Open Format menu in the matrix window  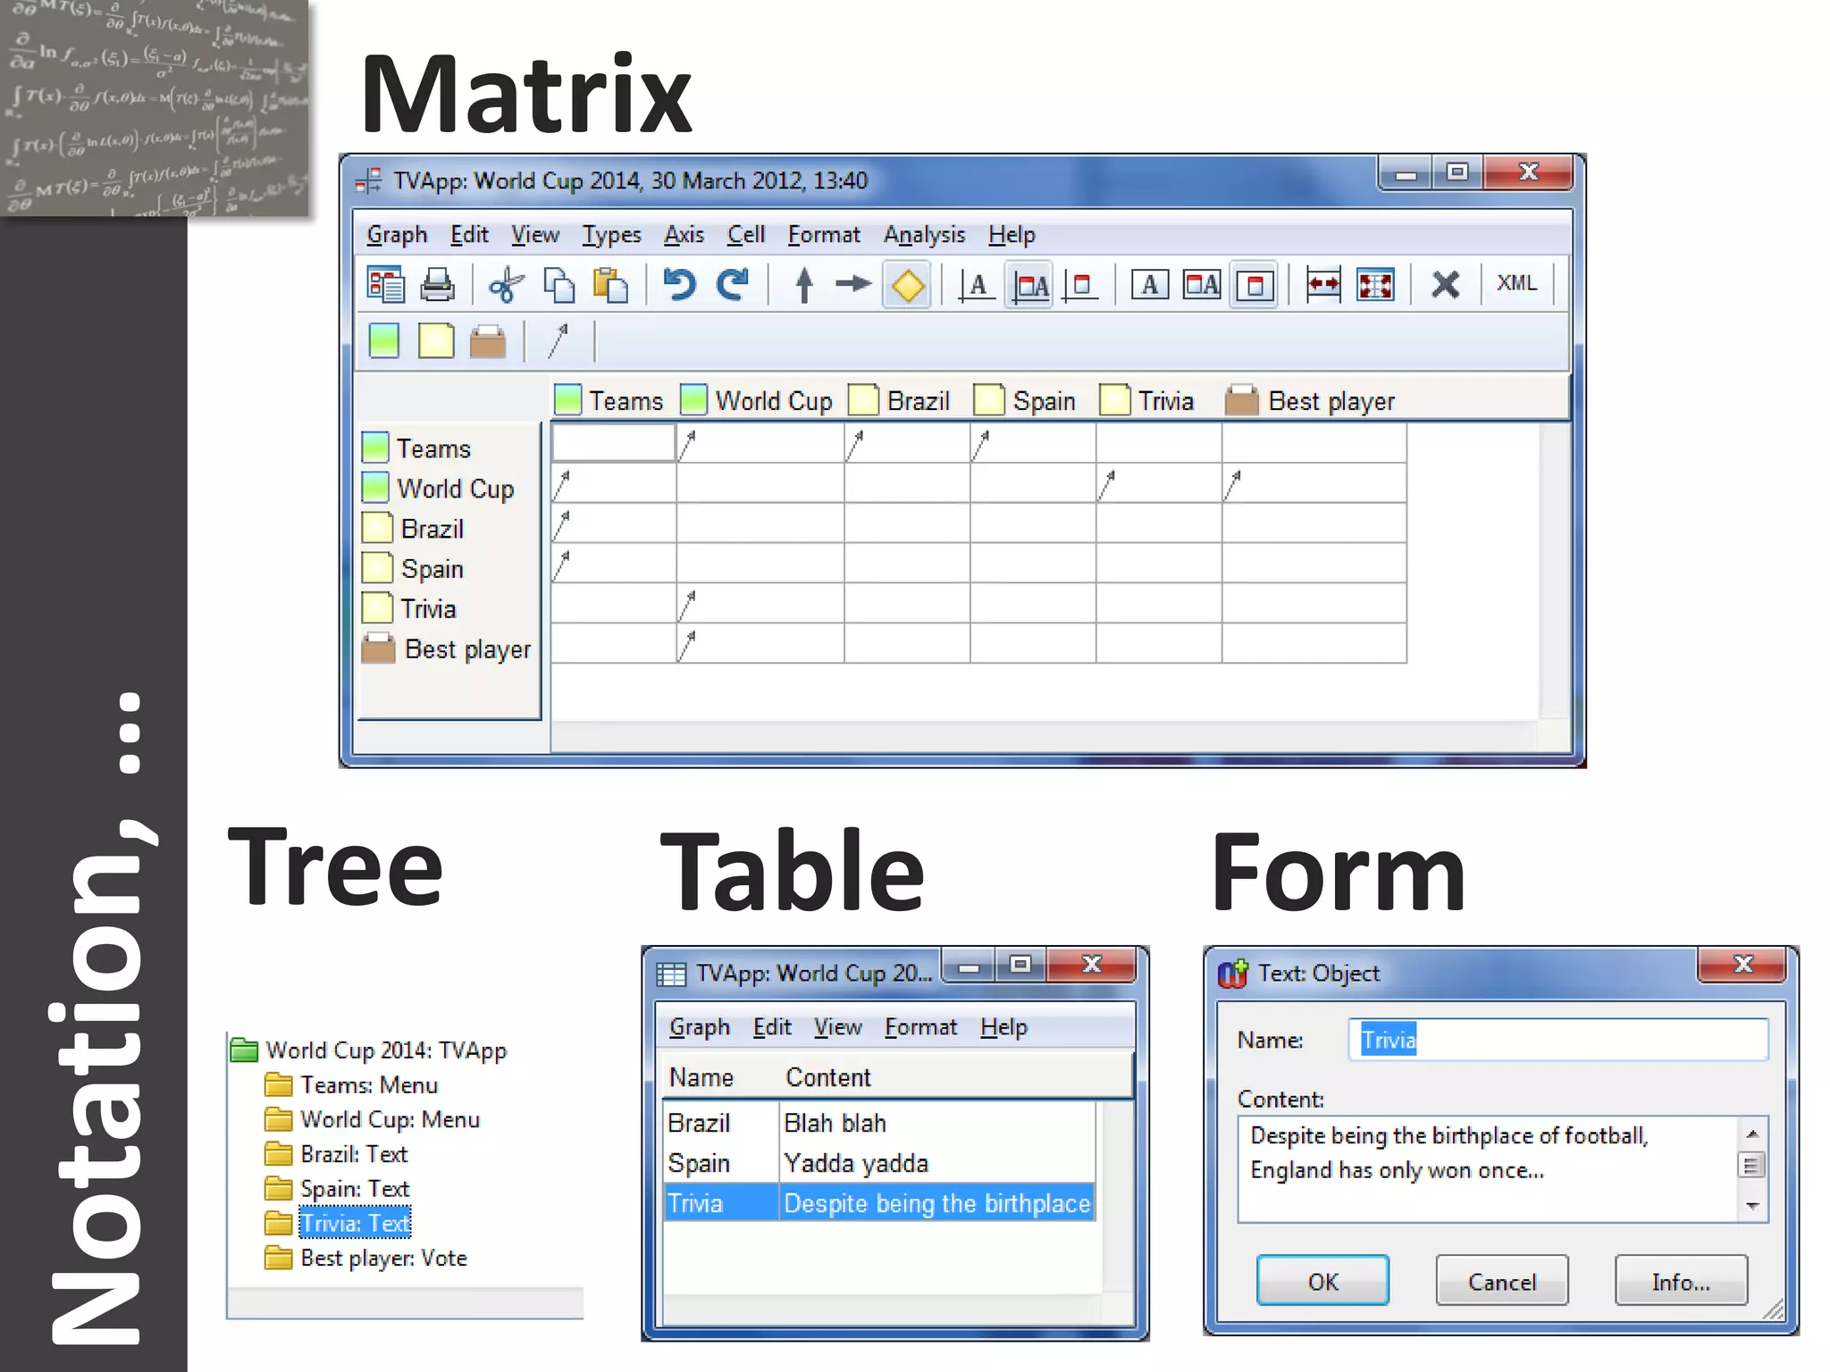click(x=823, y=235)
